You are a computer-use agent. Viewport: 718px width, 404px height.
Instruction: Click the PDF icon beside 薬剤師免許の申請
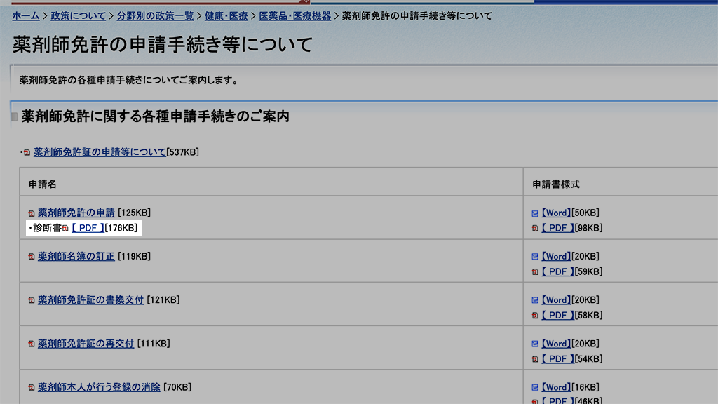pyautogui.click(x=32, y=213)
